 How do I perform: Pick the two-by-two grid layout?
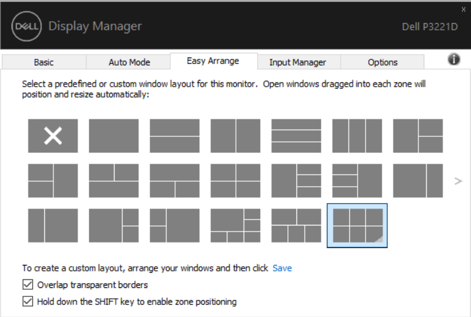(x=235, y=181)
